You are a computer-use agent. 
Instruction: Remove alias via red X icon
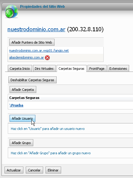click(47, 58)
